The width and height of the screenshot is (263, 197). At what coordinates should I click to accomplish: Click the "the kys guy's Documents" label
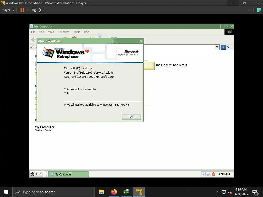pyautogui.click(x=171, y=65)
